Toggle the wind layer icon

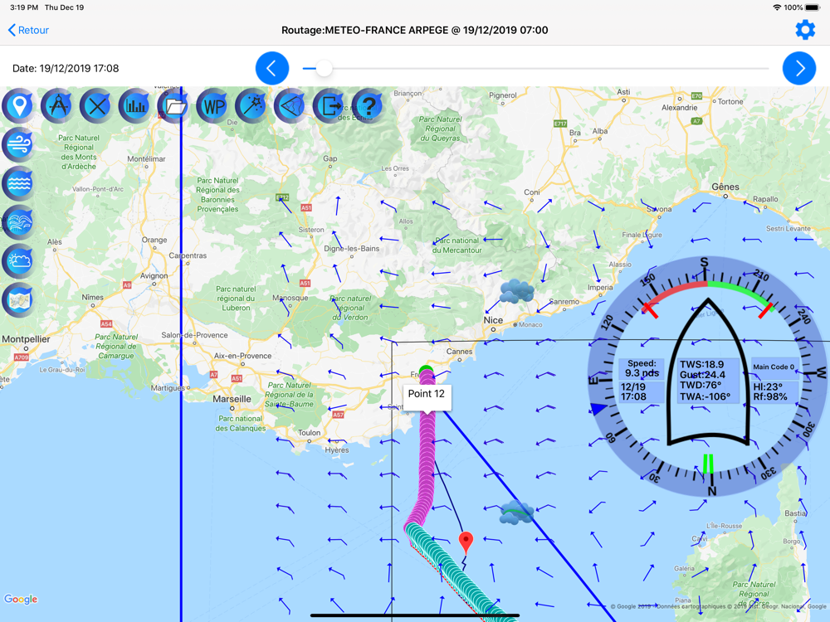click(18, 144)
